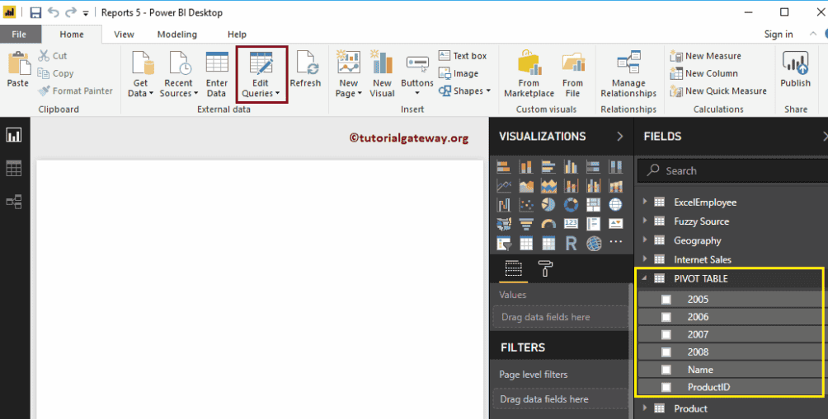Image resolution: width=828 pixels, height=419 pixels.
Task: Insert a Text box
Action: pos(463,56)
